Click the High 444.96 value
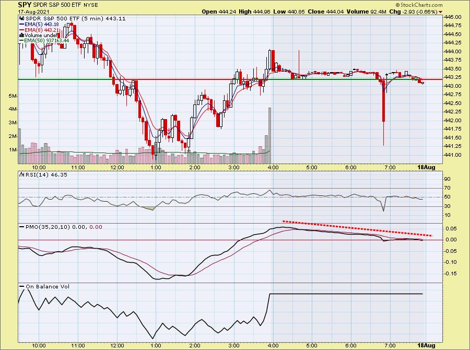 (254, 11)
